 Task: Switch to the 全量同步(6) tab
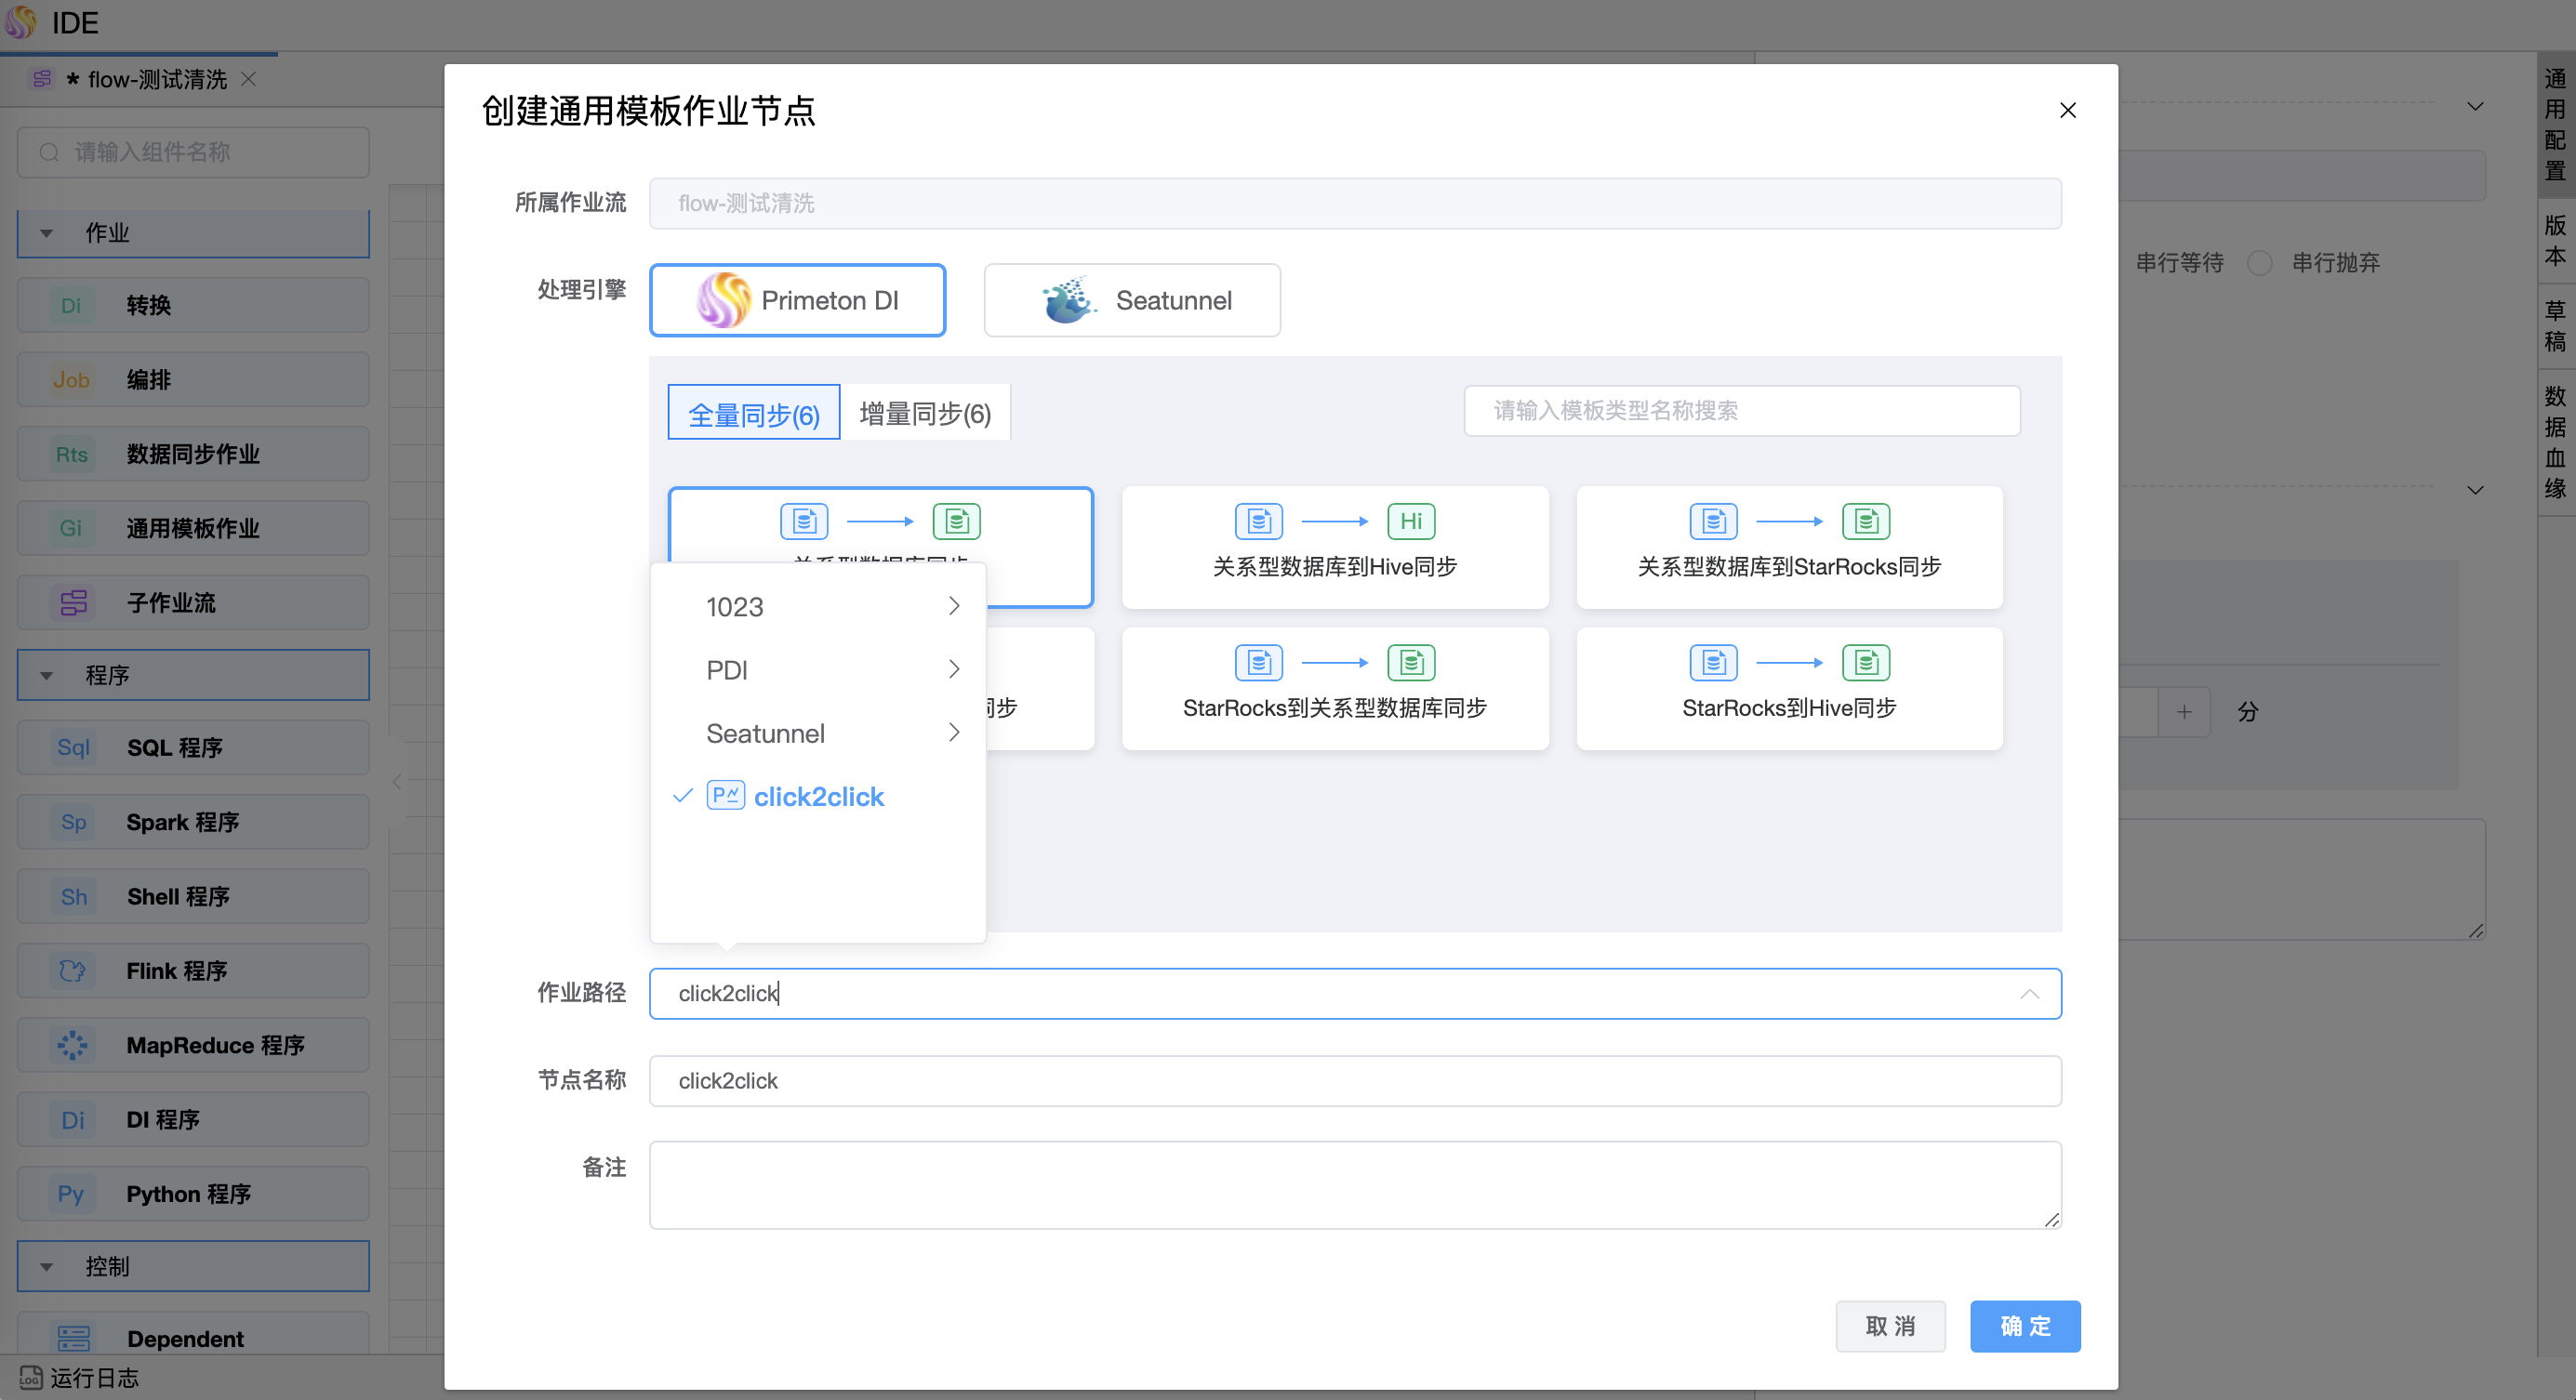click(x=754, y=413)
